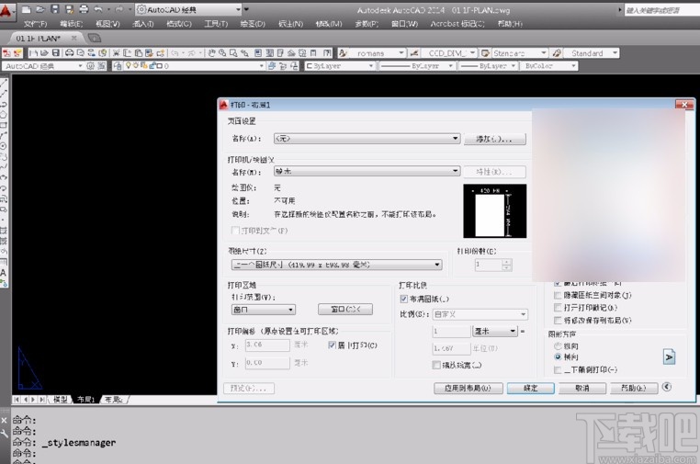Select the multiline Text tool in left toolbar
Screen dimensions: 700x464
coord(4,273)
